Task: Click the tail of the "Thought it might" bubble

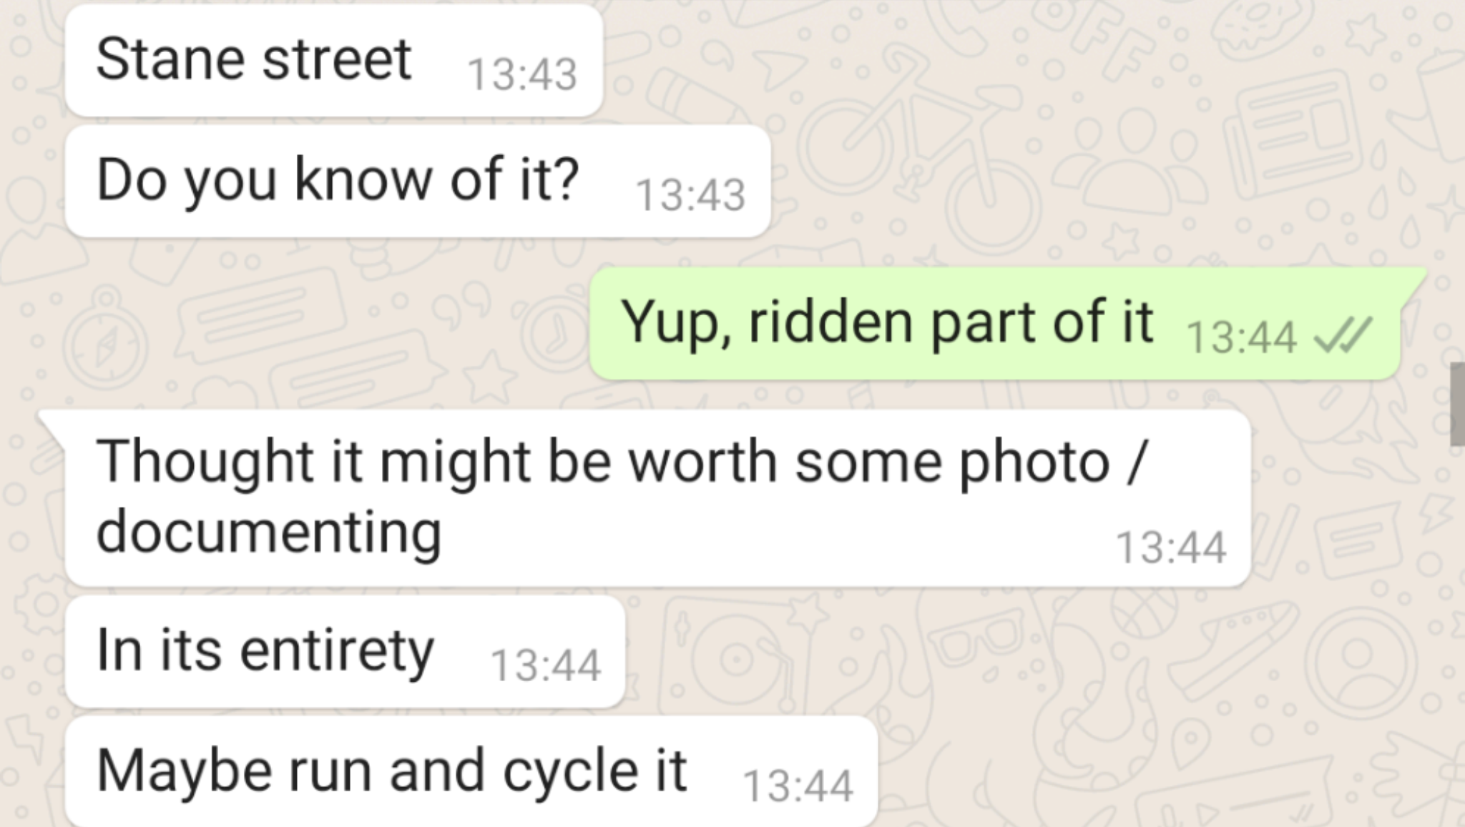Action: [x=52, y=422]
